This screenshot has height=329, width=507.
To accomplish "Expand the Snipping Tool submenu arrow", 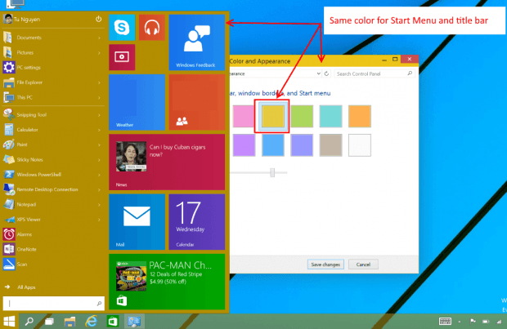I will coord(99,115).
